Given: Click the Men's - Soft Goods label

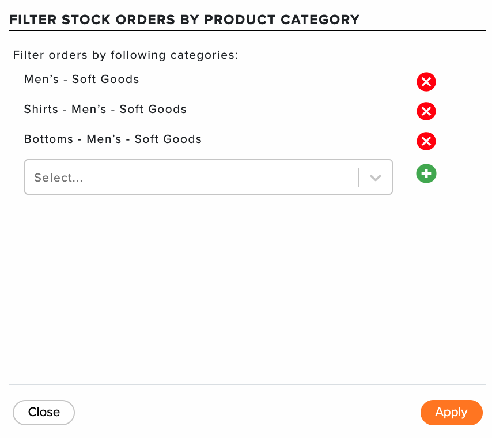Looking at the screenshot, I should (x=82, y=79).
